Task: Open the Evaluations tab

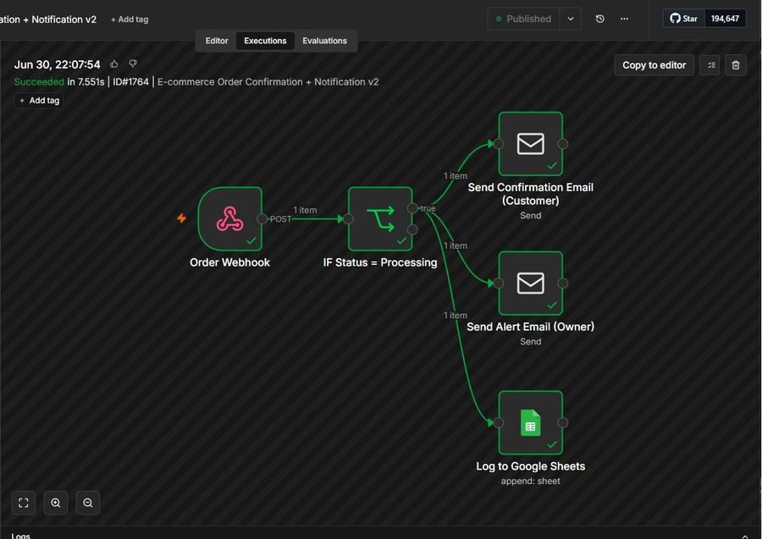Action: tap(324, 41)
